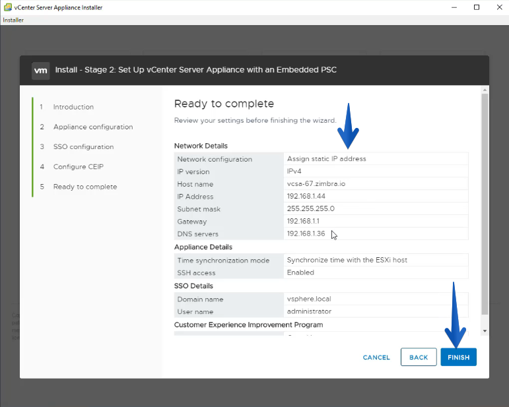
Task: Click the Subnet mask label
Action: (x=199, y=209)
